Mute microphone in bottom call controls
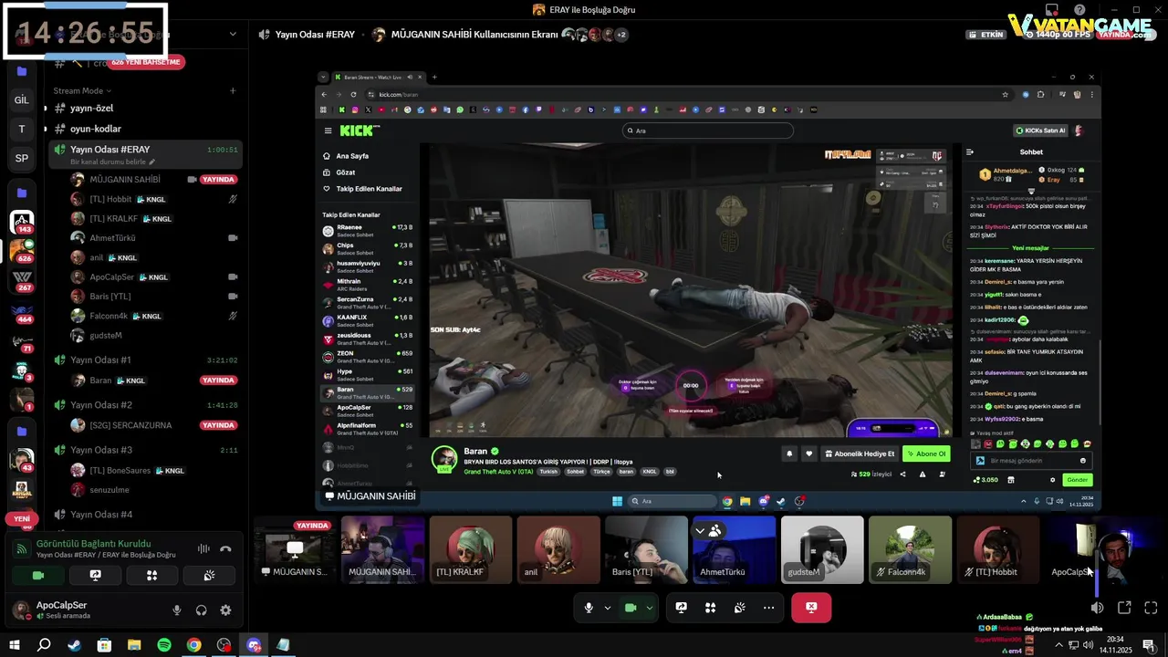The width and height of the screenshot is (1168, 657). tap(589, 608)
